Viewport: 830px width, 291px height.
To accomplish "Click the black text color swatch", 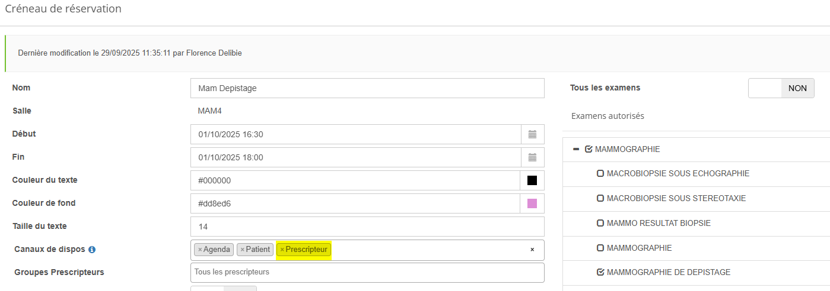I will [532, 180].
